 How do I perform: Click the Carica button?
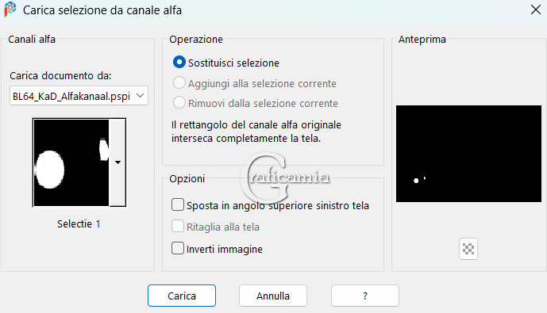tap(182, 296)
